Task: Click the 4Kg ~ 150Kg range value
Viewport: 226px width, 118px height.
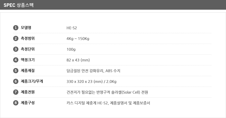Action: 78,39
